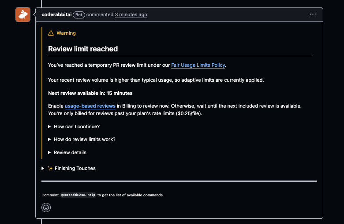Open the usage-based reviews link
The height and width of the screenshot is (224, 344).
pyautogui.click(x=90, y=106)
